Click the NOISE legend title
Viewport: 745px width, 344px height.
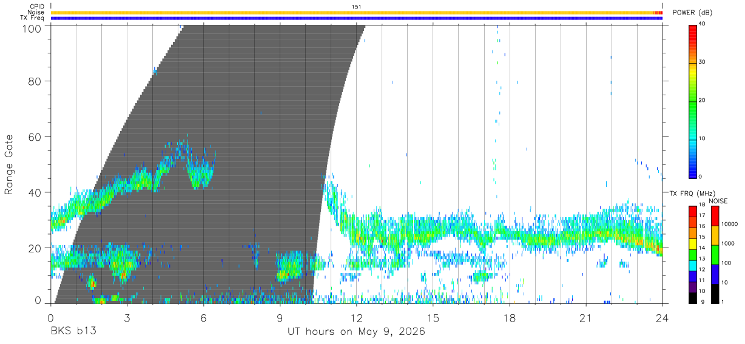[x=718, y=201]
